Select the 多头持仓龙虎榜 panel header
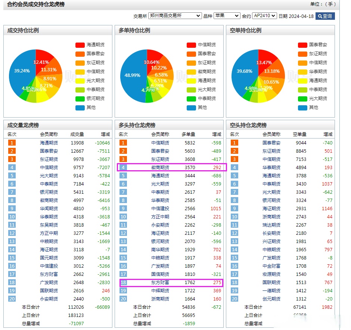Viewport: 351px width, 330px height. (x=138, y=125)
